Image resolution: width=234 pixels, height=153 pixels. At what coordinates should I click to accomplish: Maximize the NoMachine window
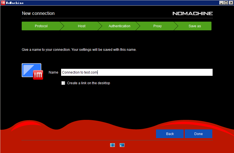[x=226, y=3]
